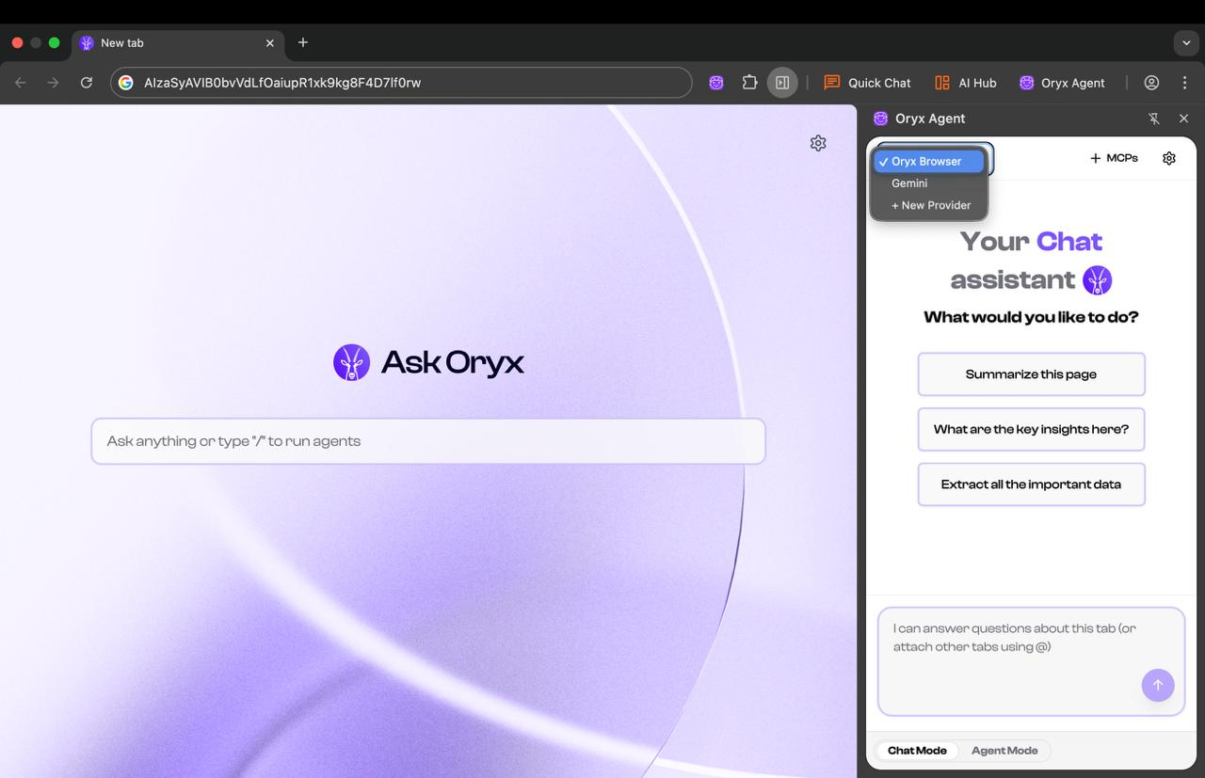Open the extensions puzzle icon

[749, 83]
